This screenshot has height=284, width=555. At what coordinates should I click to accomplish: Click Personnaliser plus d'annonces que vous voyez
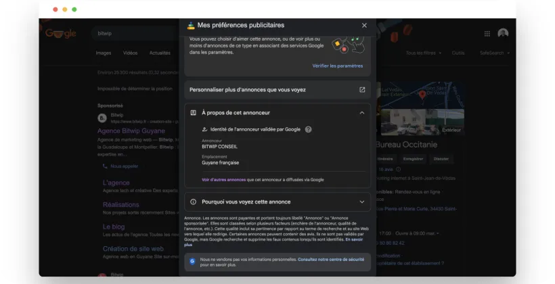277,90
